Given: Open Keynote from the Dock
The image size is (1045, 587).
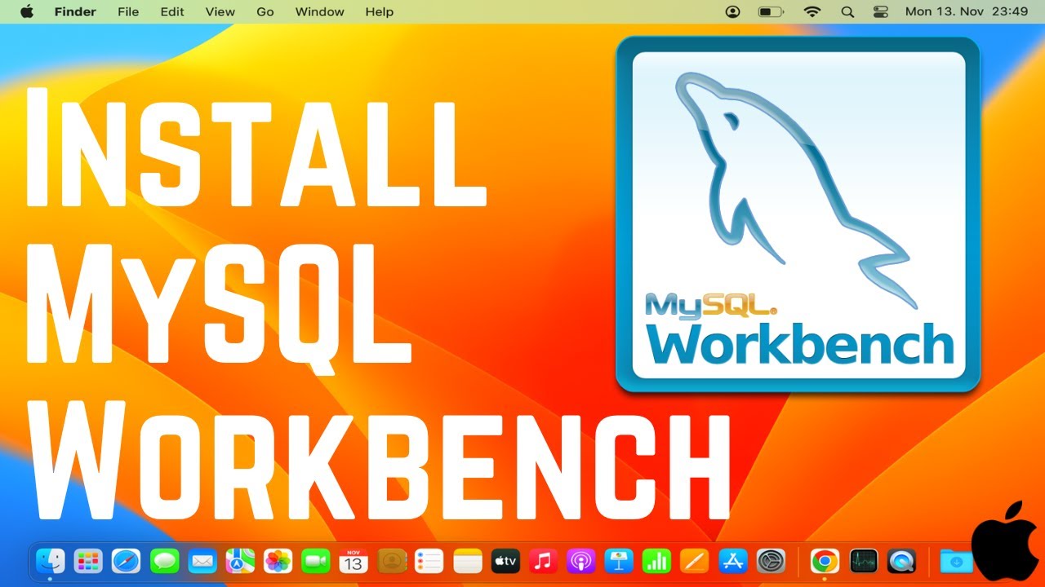Looking at the screenshot, I should coord(619,561).
